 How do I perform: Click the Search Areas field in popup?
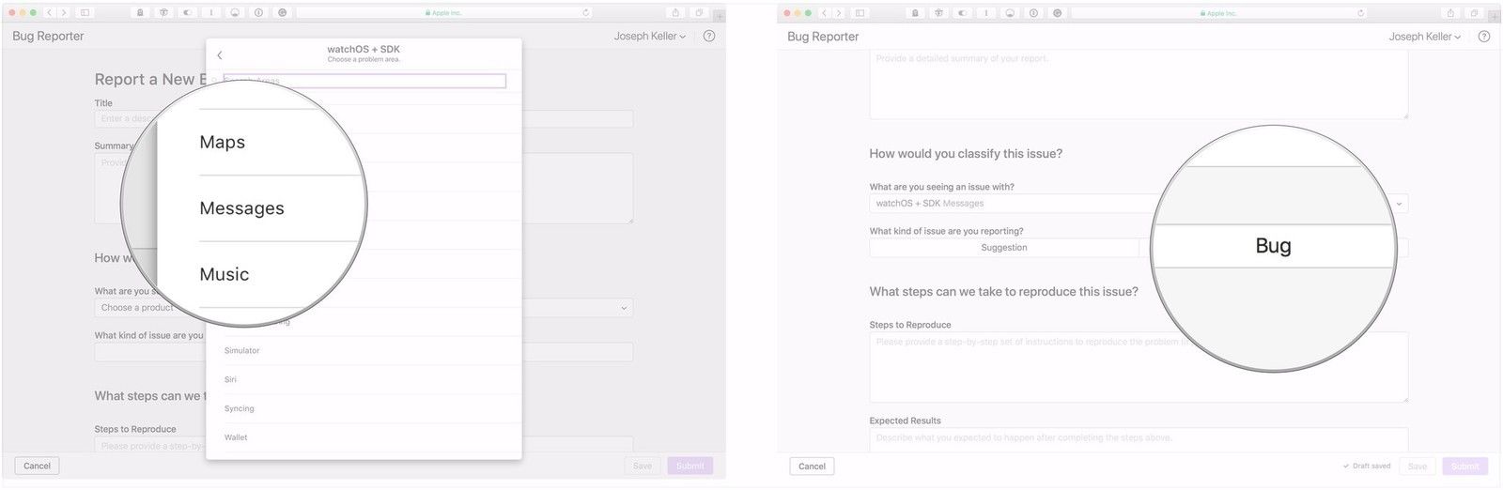pyautogui.click(x=364, y=82)
